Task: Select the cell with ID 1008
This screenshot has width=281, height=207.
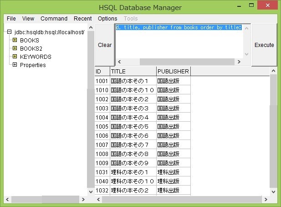Action: (102, 154)
